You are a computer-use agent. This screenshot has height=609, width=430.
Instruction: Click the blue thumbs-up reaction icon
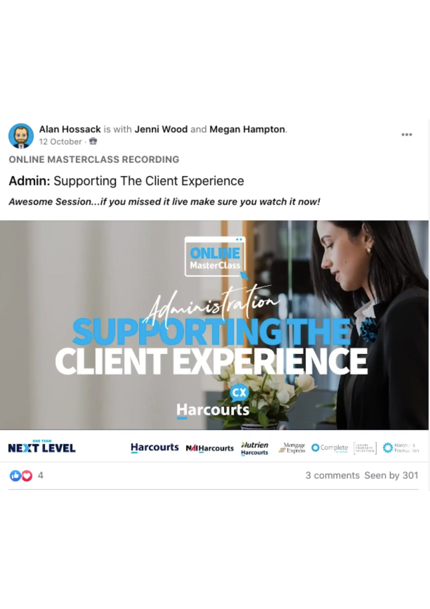pos(15,476)
